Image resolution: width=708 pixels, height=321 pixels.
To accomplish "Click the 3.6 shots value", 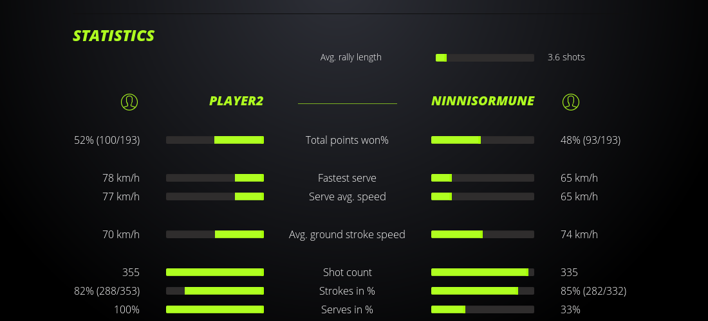I will 566,57.
